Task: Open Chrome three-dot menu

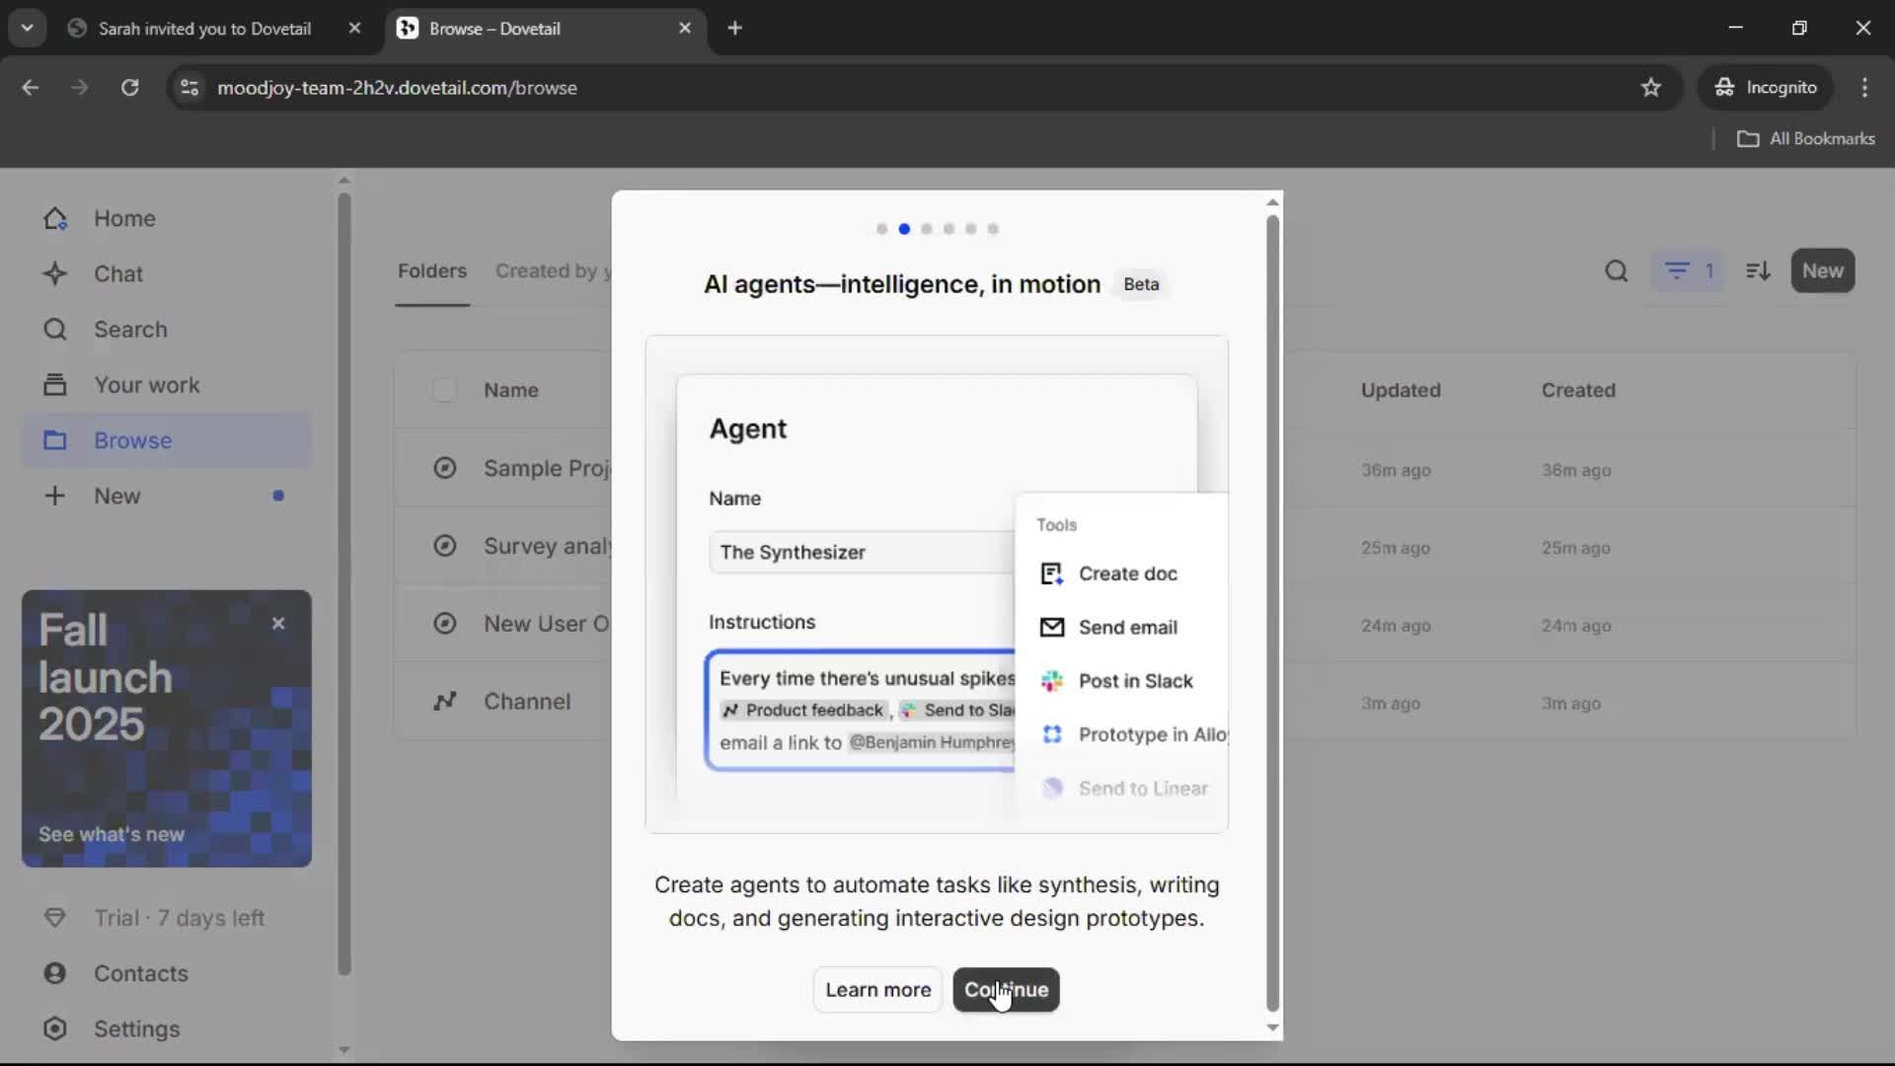Action: tap(1864, 88)
